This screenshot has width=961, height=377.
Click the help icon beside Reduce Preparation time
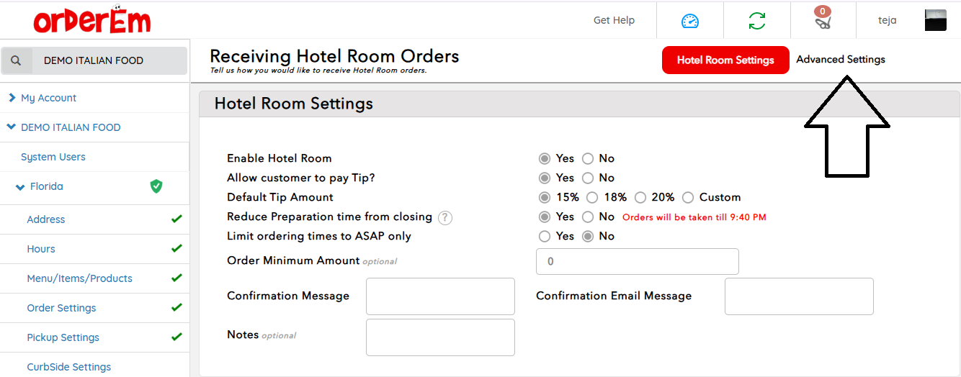(x=445, y=217)
